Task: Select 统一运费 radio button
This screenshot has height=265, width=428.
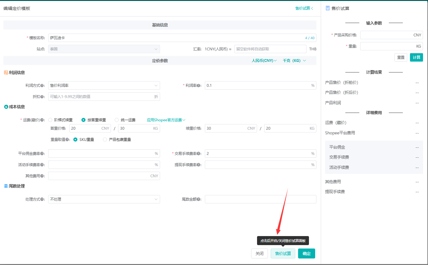Action: (117, 120)
